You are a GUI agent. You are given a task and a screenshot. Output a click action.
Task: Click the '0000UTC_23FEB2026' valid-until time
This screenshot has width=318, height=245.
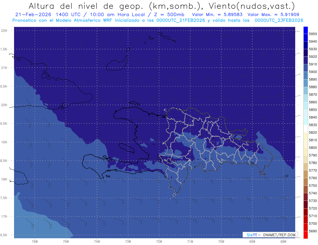tap(279, 20)
